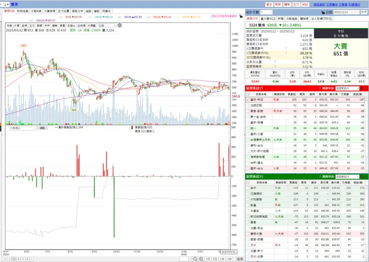Open the 新聞 tab in right panel
Screen dimensions: 369x262
[x=281, y=19]
